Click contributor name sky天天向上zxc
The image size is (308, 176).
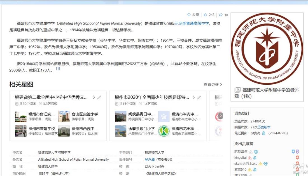(x=246, y=164)
